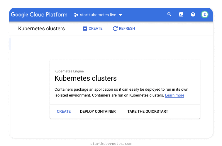This screenshot has width=222, height=146.
Task: Click the large Kubernetes clusters card heading
Action: pos(86,78)
